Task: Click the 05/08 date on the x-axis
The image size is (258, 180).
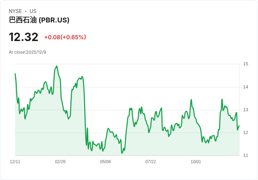Action: coord(105,162)
